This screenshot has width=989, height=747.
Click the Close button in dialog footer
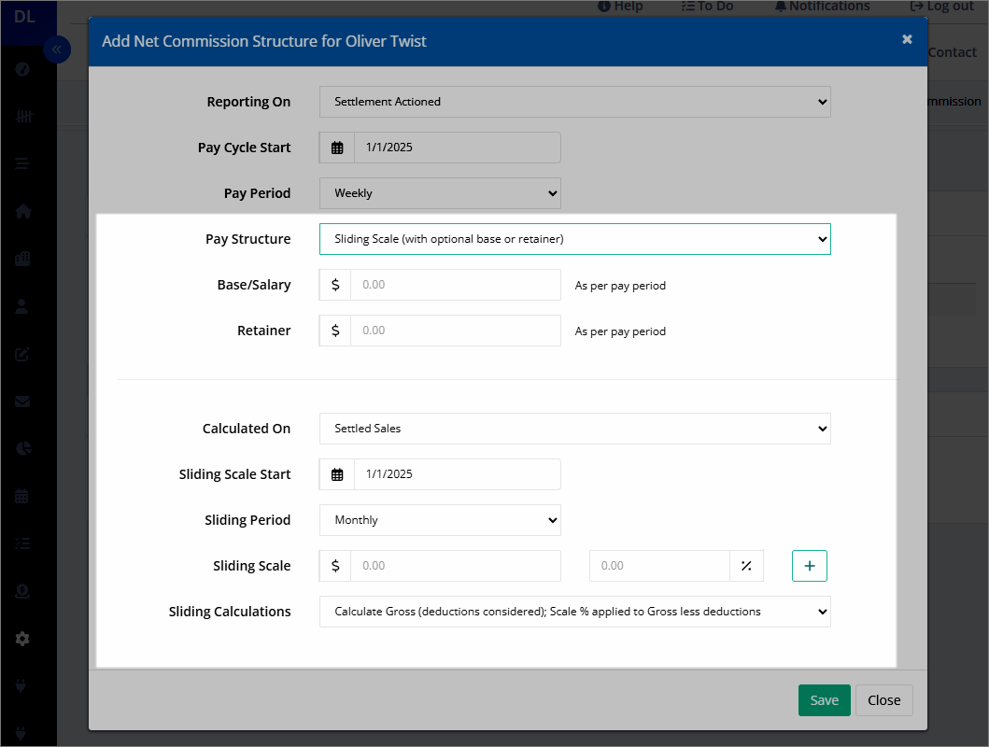(883, 700)
